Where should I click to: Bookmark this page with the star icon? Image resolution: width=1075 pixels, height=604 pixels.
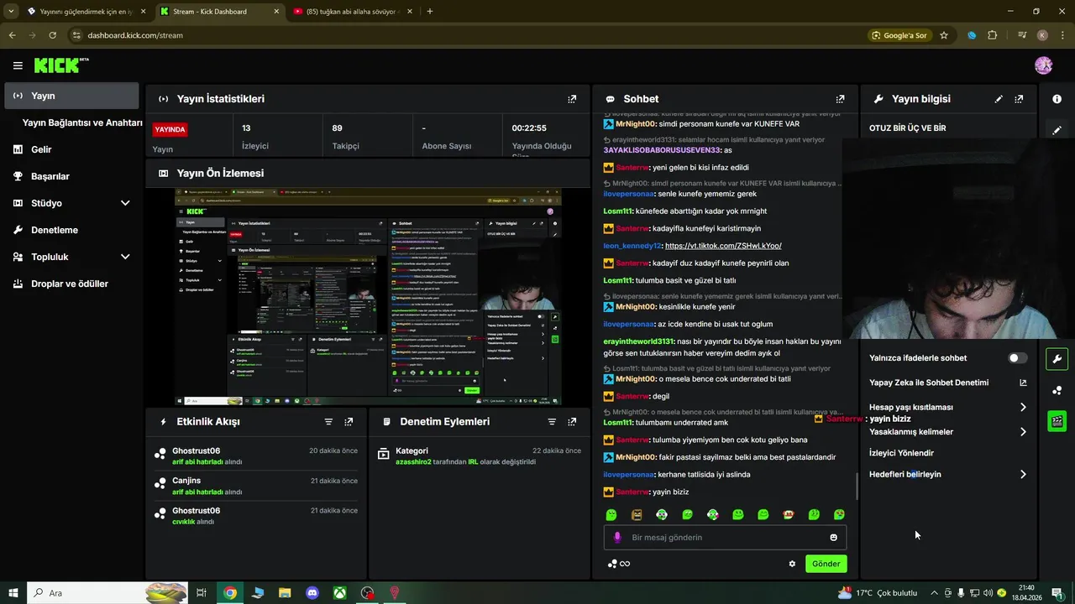pyautogui.click(x=944, y=35)
